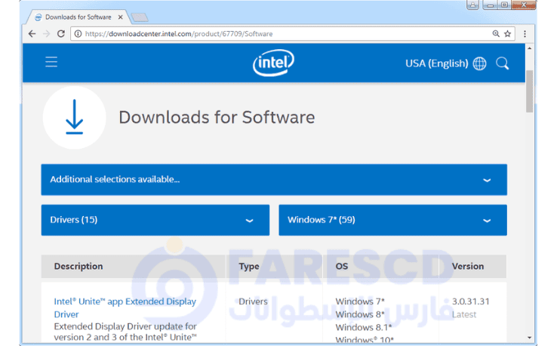Click Windows 8.1* in OS list
This screenshot has height=346, width=557.
click(363, 327)
